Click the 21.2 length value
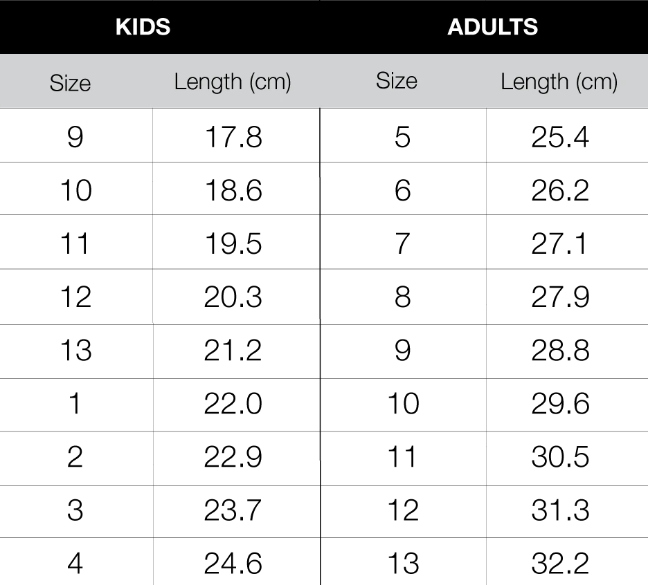 (x=233, y=351)
